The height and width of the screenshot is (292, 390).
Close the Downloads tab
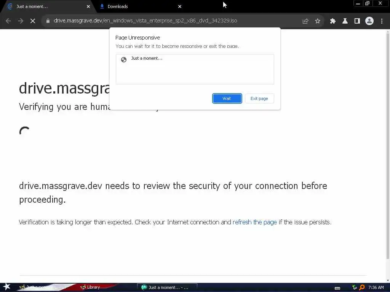[x=180, y=6]
